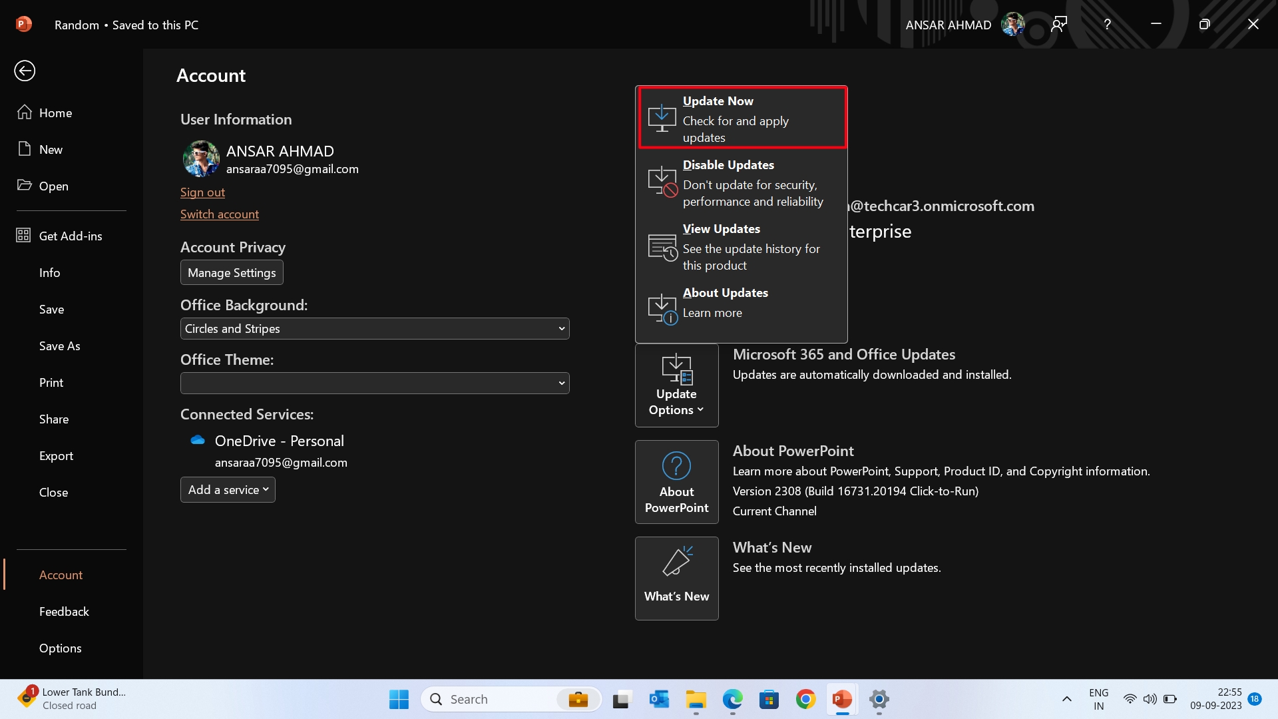Click the Sign out link
Viewport: 1278px width, 719px height.
coord(203,192)
